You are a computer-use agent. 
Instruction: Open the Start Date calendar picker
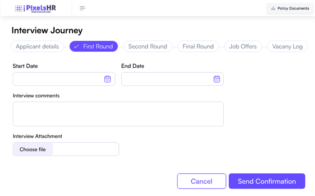107,79
